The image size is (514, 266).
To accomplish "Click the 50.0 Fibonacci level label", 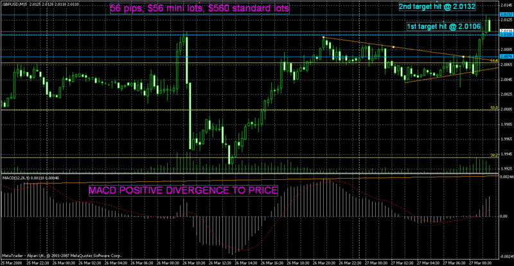I will (x=493, y=108).
